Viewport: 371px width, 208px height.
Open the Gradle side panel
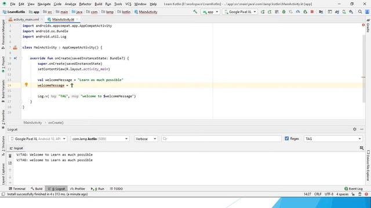(368, 25)
